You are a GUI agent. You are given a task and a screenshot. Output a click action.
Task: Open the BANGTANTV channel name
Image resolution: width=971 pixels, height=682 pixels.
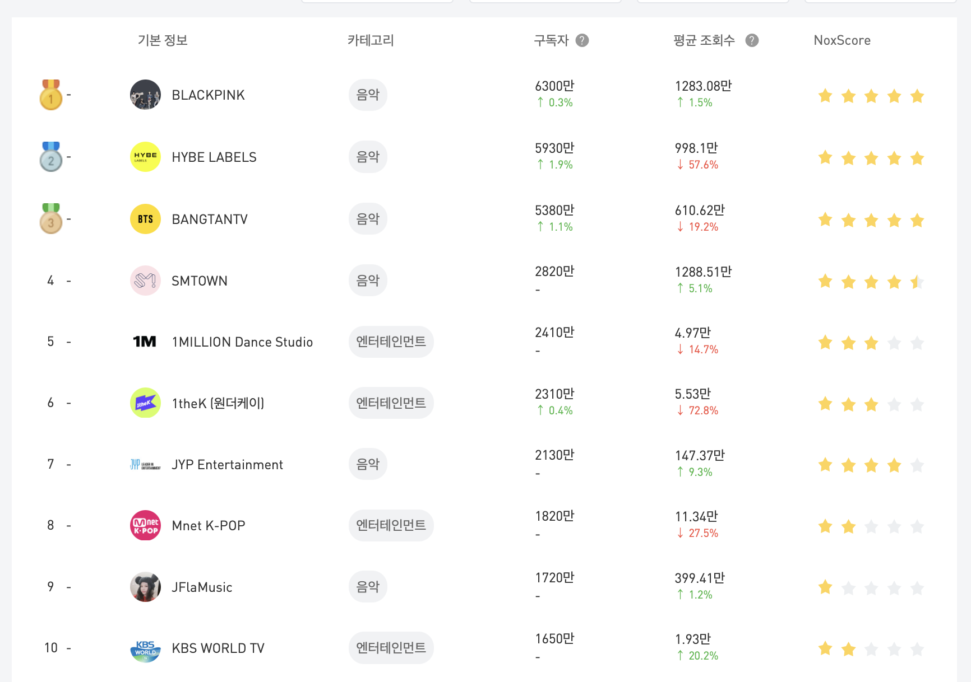click(210, 219)
